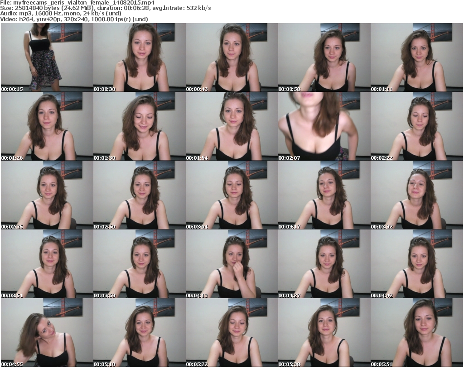Image resolution: width=464 pixels, height=367 pixels.
Task: Click the Size and duration info line
Action: point(105,8)
